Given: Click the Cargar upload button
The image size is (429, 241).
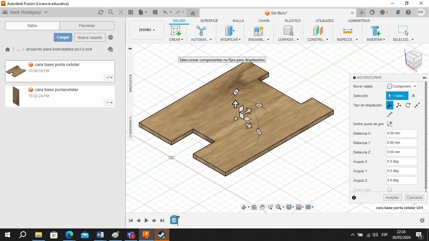Looking at the screenshot, I should (x=63, y=37).
